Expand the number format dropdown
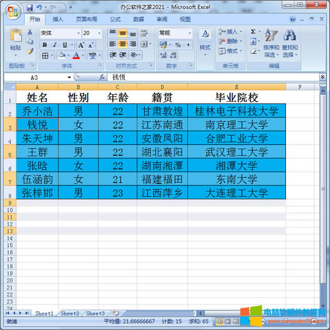The image size is (330, 330). coord(190,33)
